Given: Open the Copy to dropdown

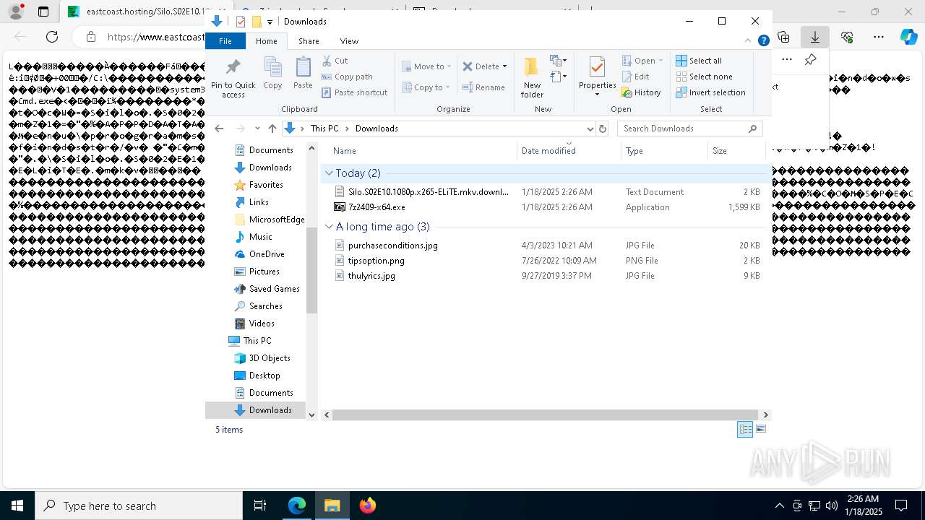Looking at the screenshot, I should 426,87.
